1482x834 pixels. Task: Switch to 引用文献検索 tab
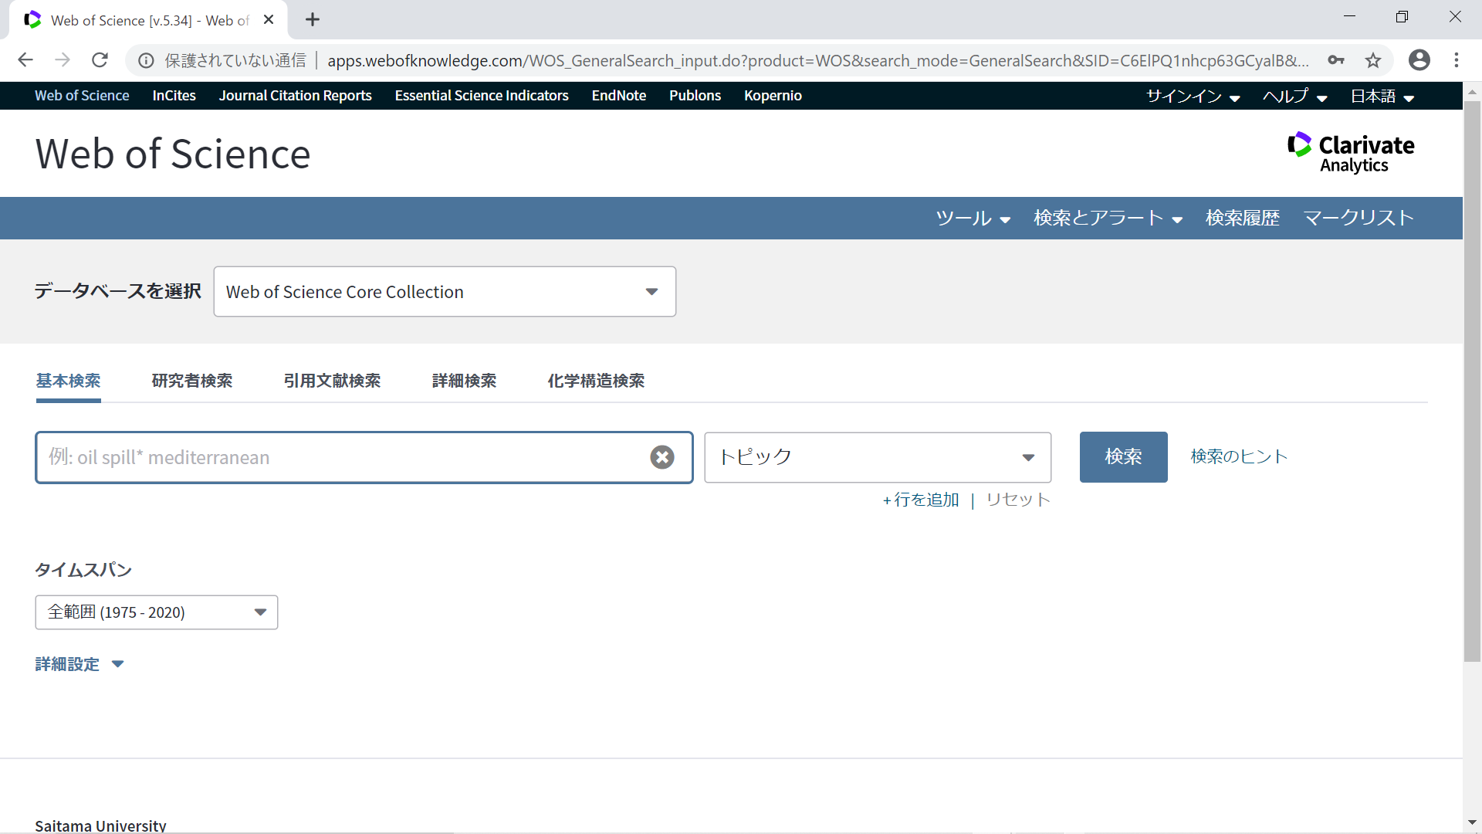click(332, 381)
